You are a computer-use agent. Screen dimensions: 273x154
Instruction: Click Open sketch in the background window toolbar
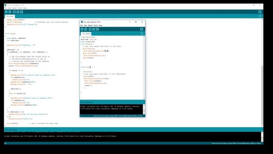(x=18, y=12)
